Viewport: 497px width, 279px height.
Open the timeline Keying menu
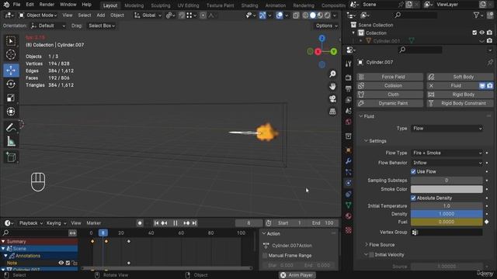point(56,223)
